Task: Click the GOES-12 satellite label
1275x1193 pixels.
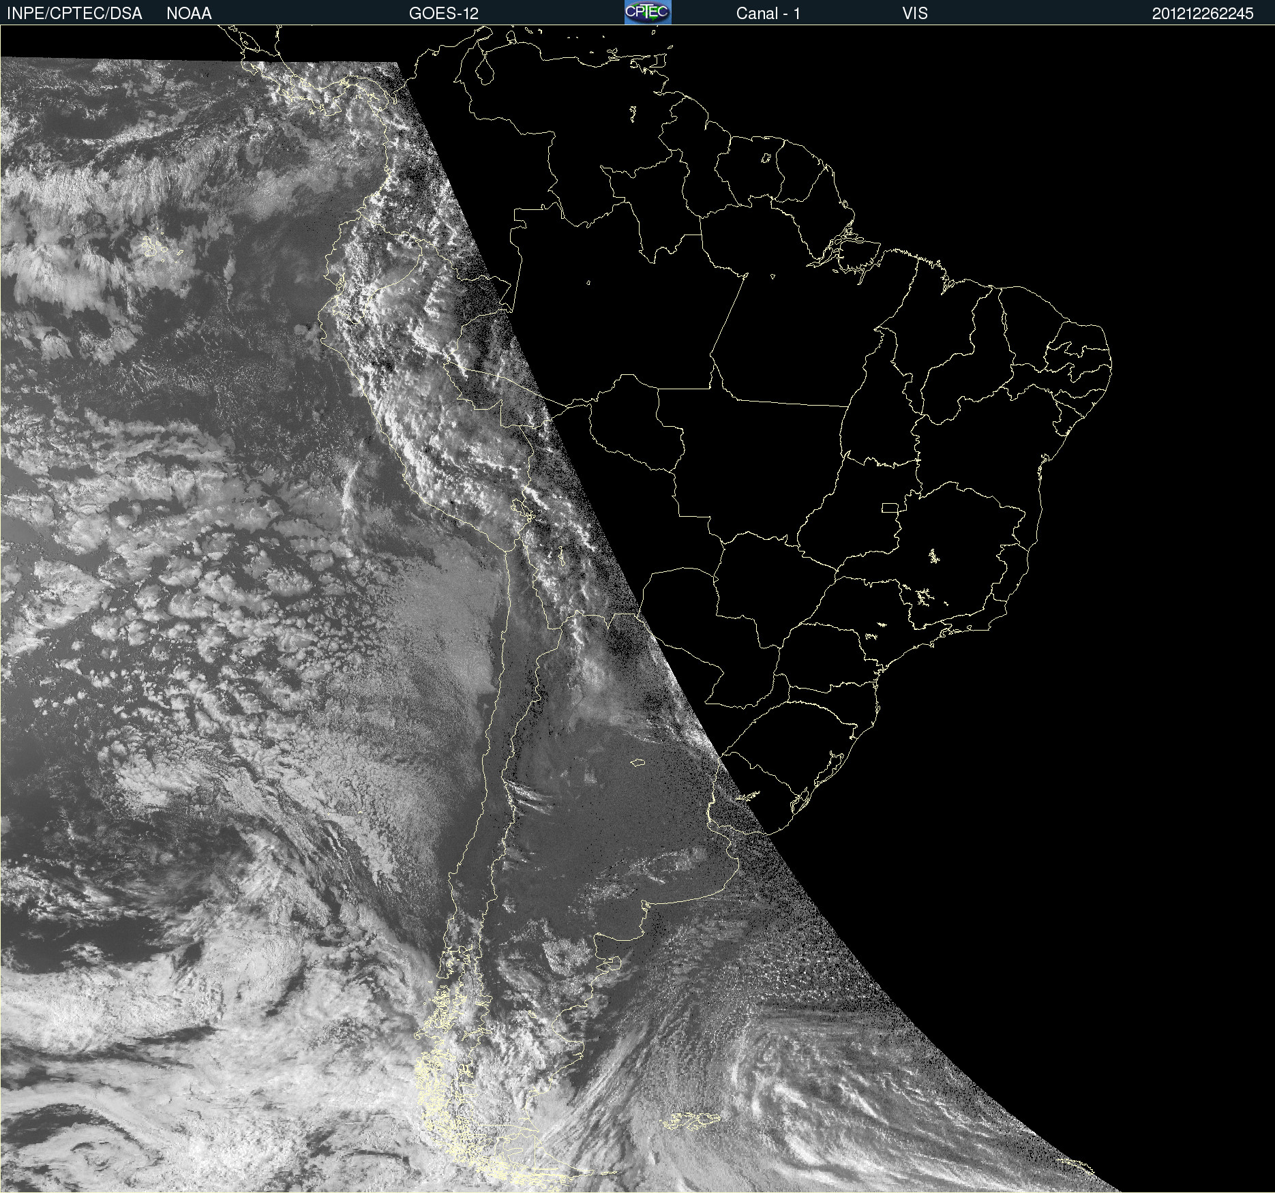Action: 444,14
